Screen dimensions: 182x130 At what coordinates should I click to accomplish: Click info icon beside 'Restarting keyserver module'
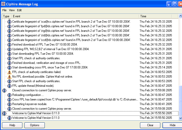click(x=9, y=104)
